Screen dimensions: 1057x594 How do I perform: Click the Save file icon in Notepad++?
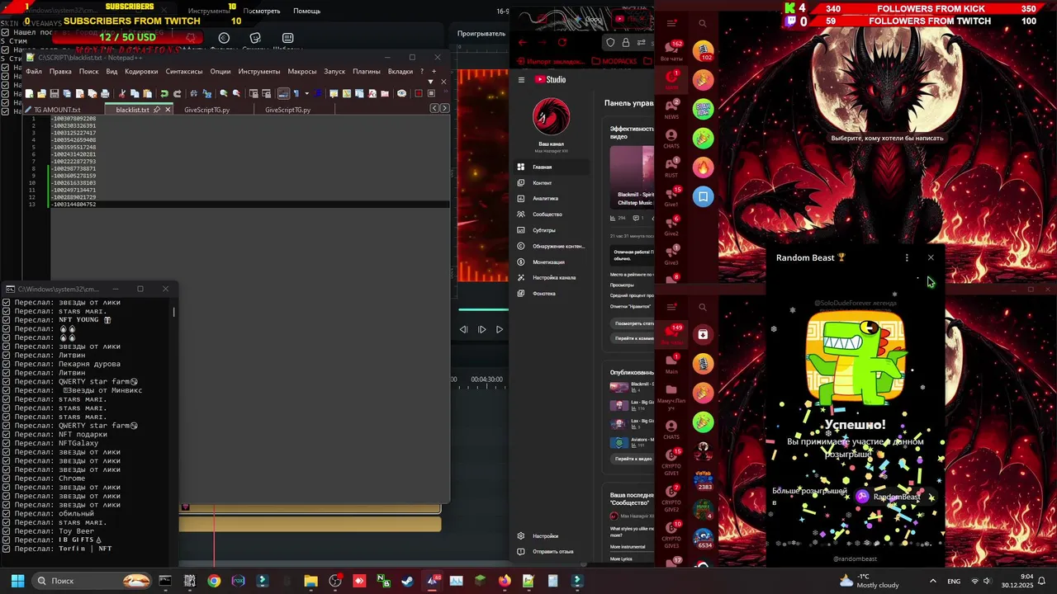tap(54, 93)
